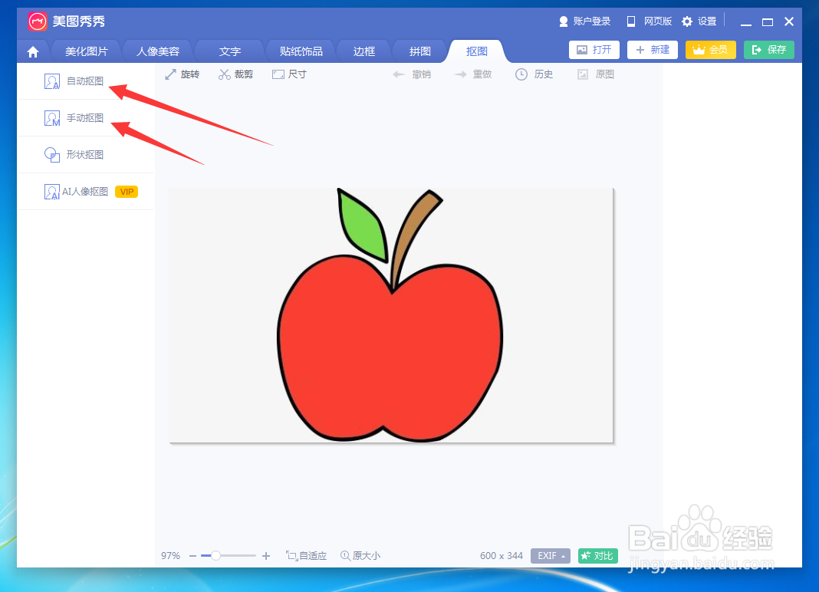Open the 尺寸 resize tool
Screen dimensions: 819x592
tap(289, 74)
